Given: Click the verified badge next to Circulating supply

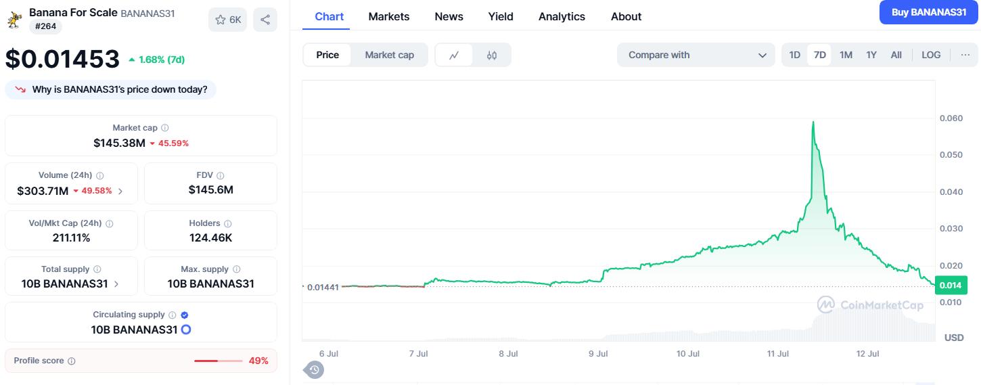Looking at the screenshot, I should point(185,315).
